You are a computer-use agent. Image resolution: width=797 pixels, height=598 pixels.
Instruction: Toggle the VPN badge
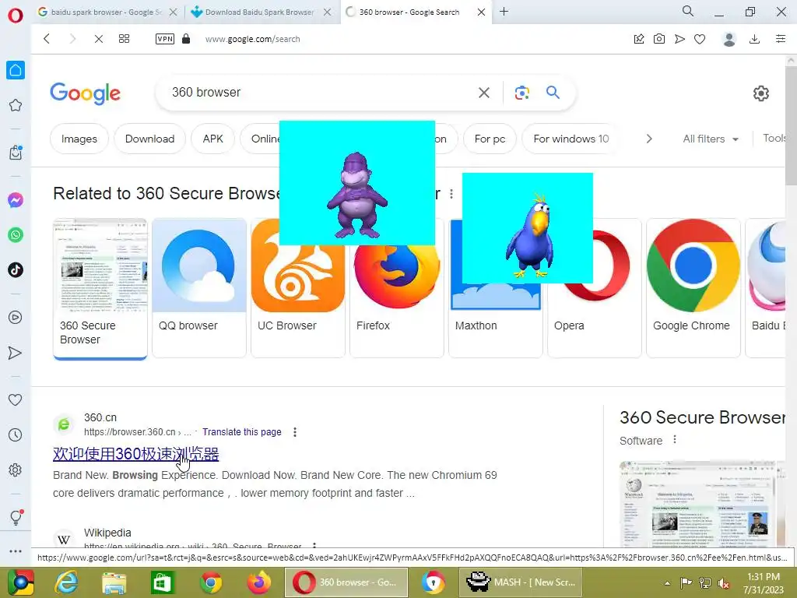point(165,39)
